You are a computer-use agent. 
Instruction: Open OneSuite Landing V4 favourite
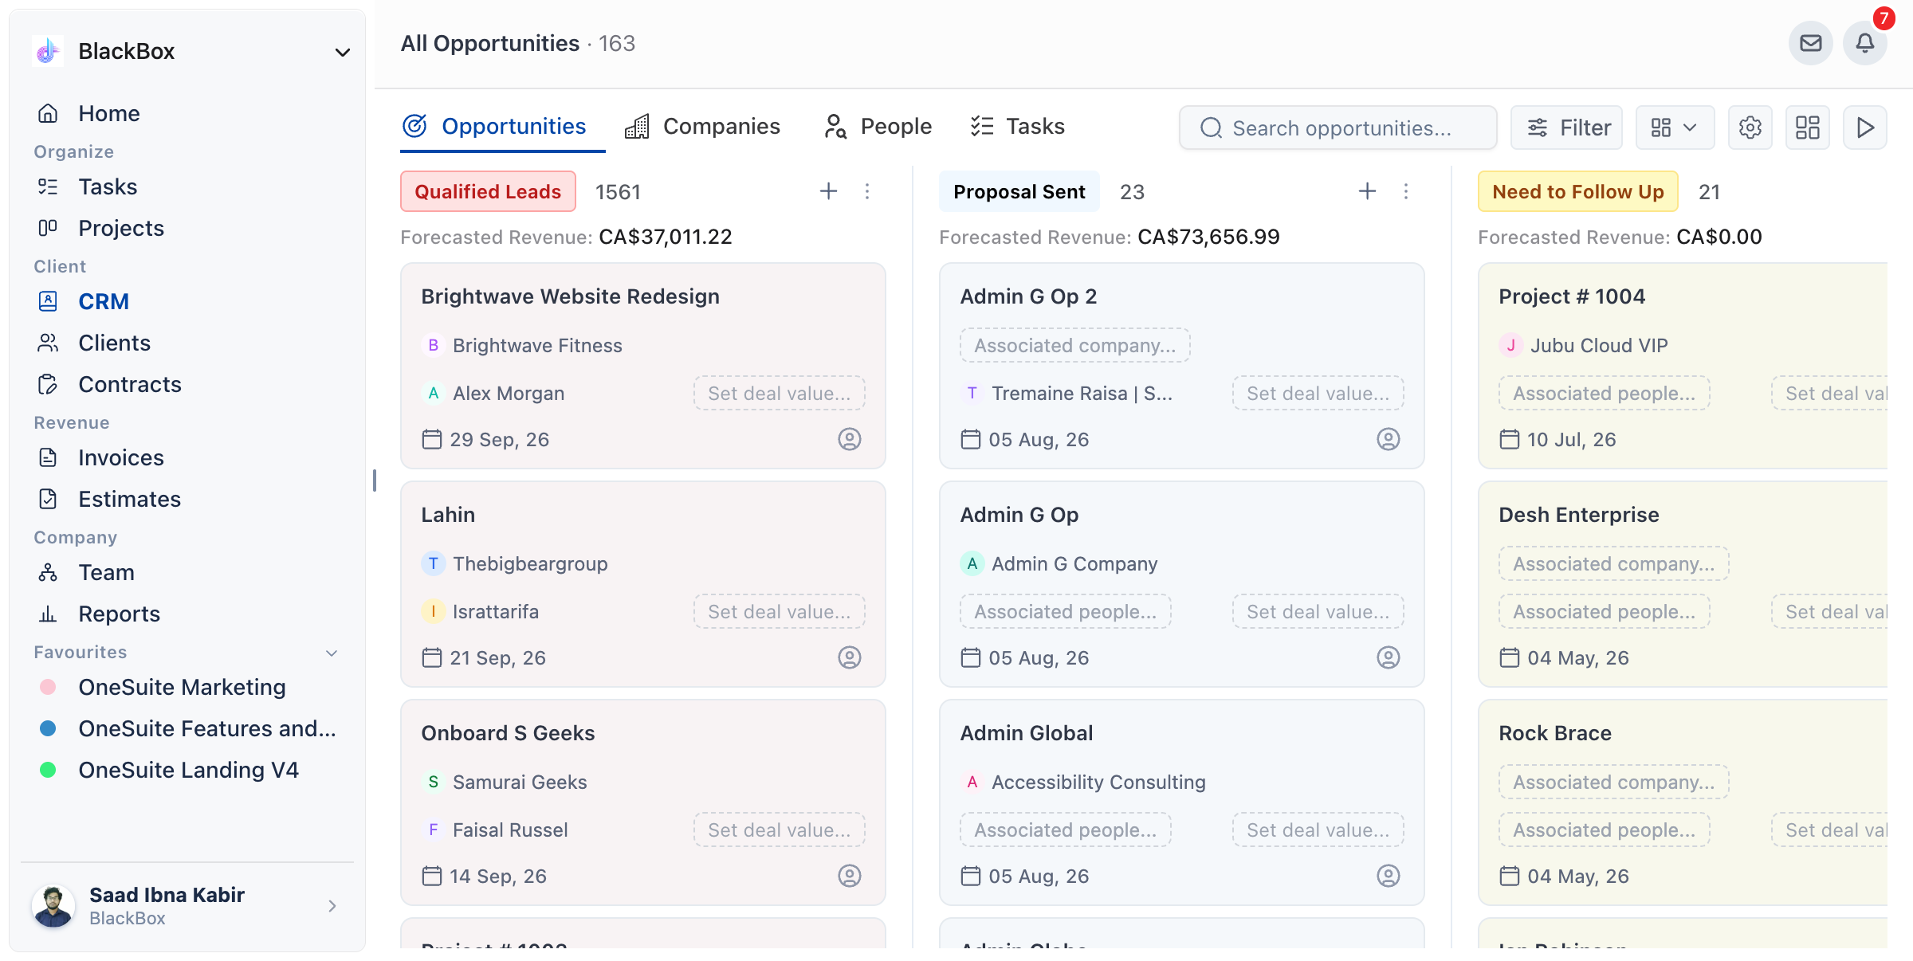(x=188, y=770)
